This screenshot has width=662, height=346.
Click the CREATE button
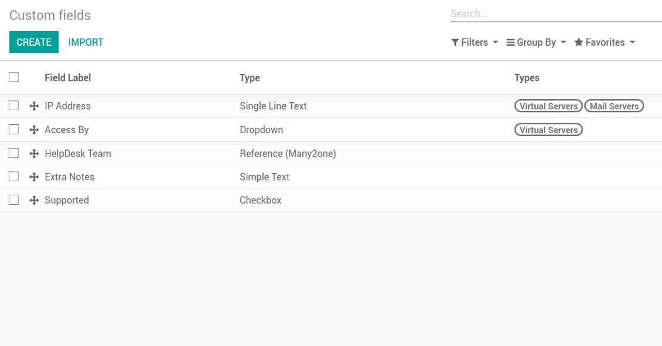click(34, 42)
